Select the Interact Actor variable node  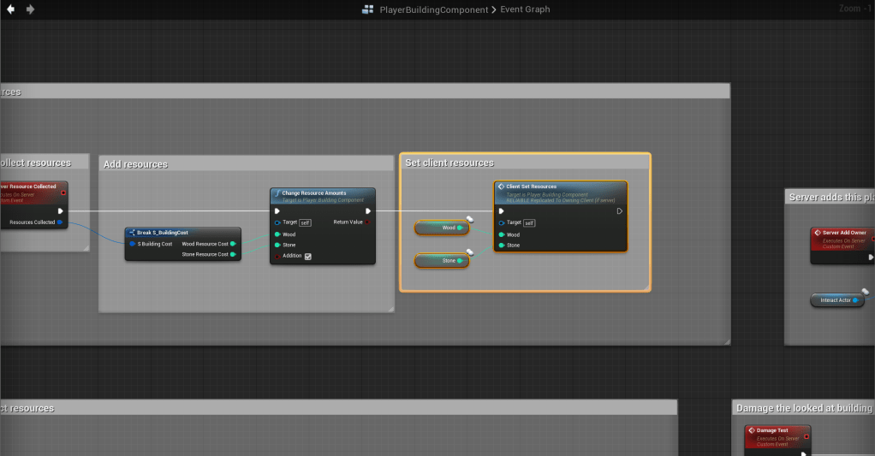836,300
